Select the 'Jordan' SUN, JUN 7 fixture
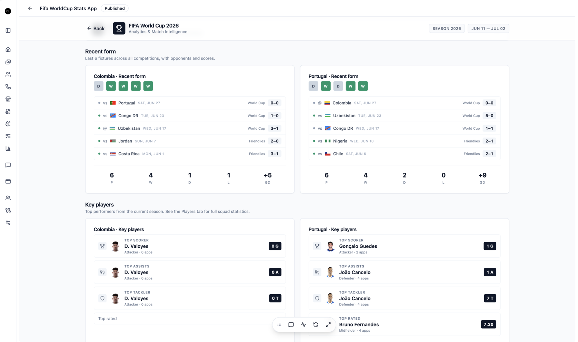The width and height of the screenshot is (578, 342). (x=190, y=141)
